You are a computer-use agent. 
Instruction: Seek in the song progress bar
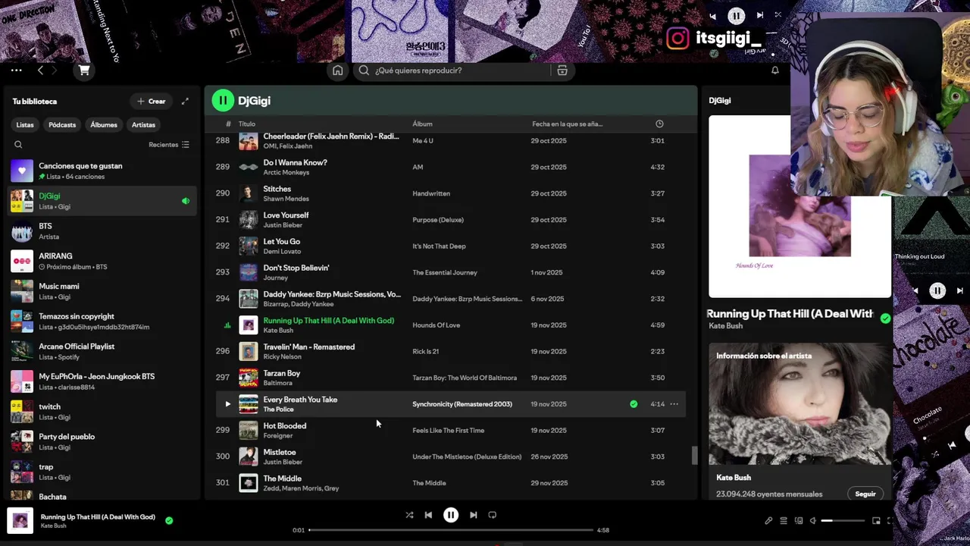click(x=450, y=530)
